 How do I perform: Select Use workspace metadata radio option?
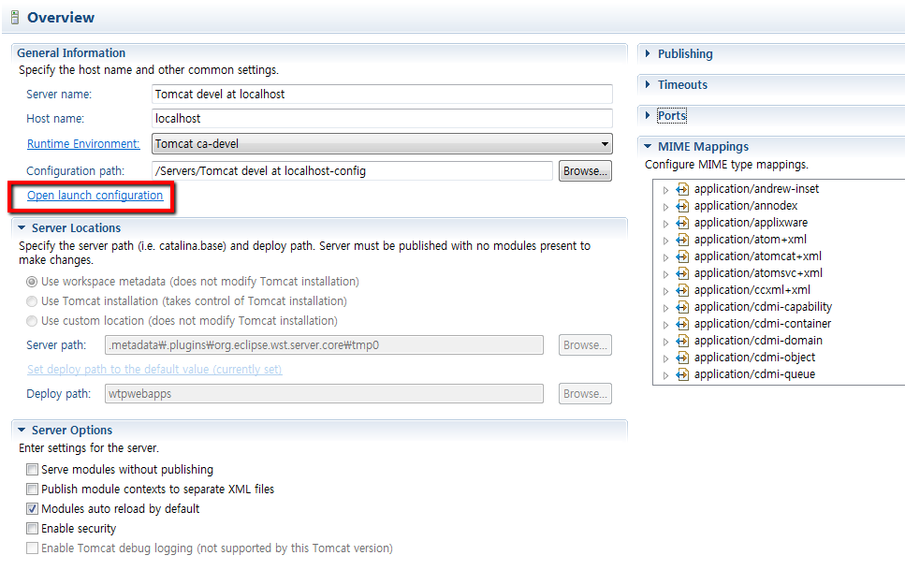[32, 282]
